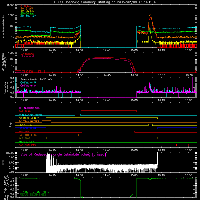Click the SC TRANSMITTER flag label
Viewport: 200px width, 200px height.
(x=29, y=121)
